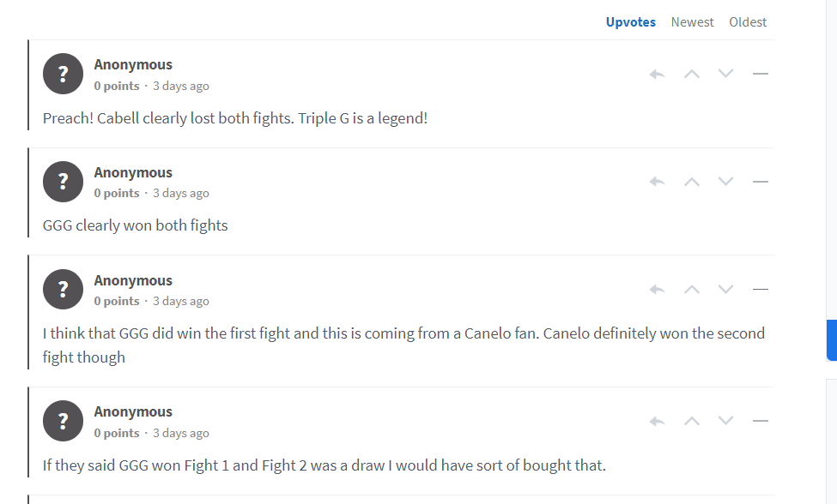Collapse "GGG clearly won both fights" comment

tap(760, 182)
